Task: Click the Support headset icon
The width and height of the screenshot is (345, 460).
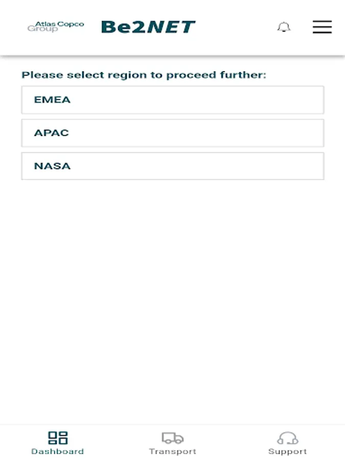Action: click(x=287, y=437)
